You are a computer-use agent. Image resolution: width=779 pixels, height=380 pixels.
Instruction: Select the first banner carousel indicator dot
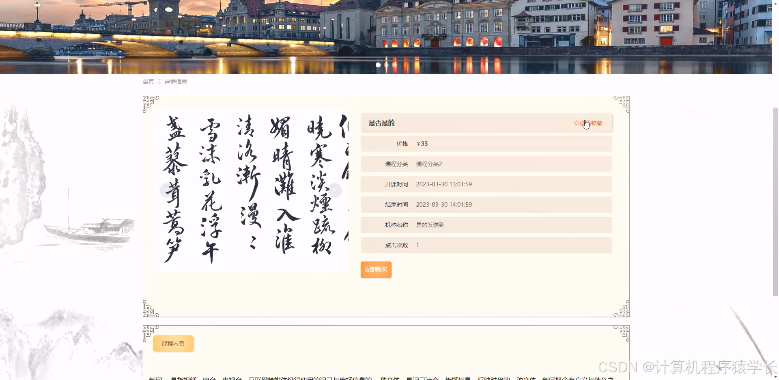coord(378,65)
